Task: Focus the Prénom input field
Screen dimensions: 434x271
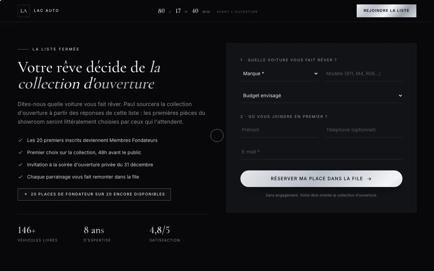Action: [x=279, y=130]
